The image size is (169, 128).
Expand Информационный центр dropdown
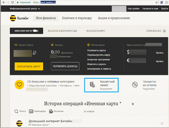(25, 9)
